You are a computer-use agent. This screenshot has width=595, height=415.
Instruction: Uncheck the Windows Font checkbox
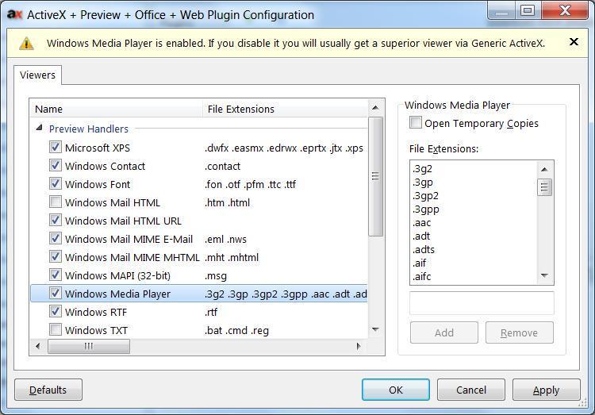pyautogui.click(x=56, y=183)
